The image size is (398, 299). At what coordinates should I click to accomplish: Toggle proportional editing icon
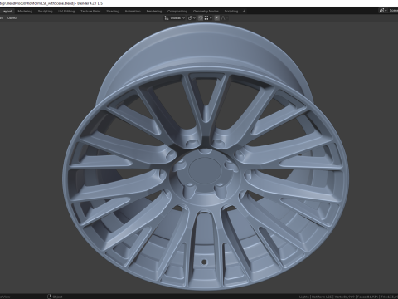pos(217,18)
